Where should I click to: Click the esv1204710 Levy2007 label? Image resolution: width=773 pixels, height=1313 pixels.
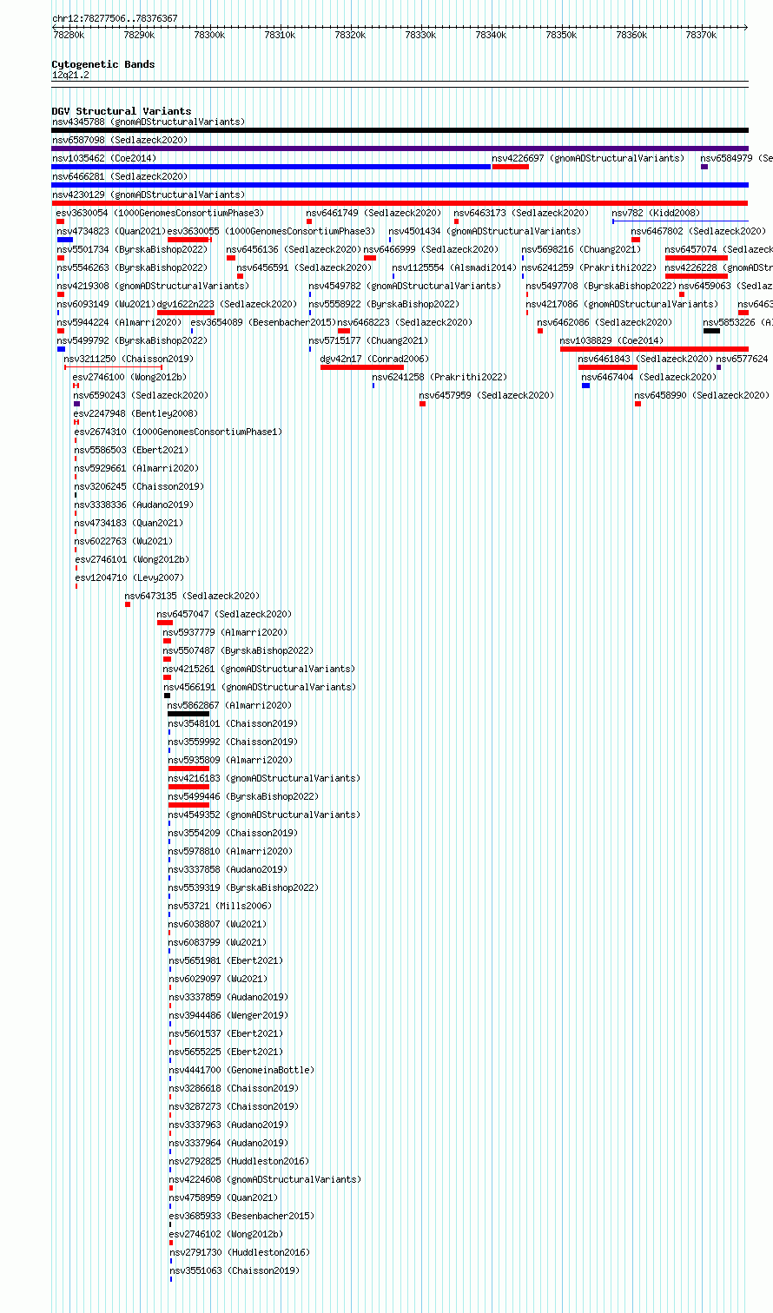coord(129,577)
